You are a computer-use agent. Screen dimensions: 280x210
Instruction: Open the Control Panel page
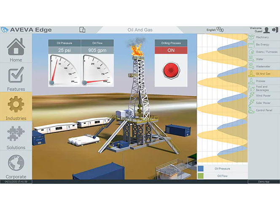pyautogui.click(x=264, y=110)
